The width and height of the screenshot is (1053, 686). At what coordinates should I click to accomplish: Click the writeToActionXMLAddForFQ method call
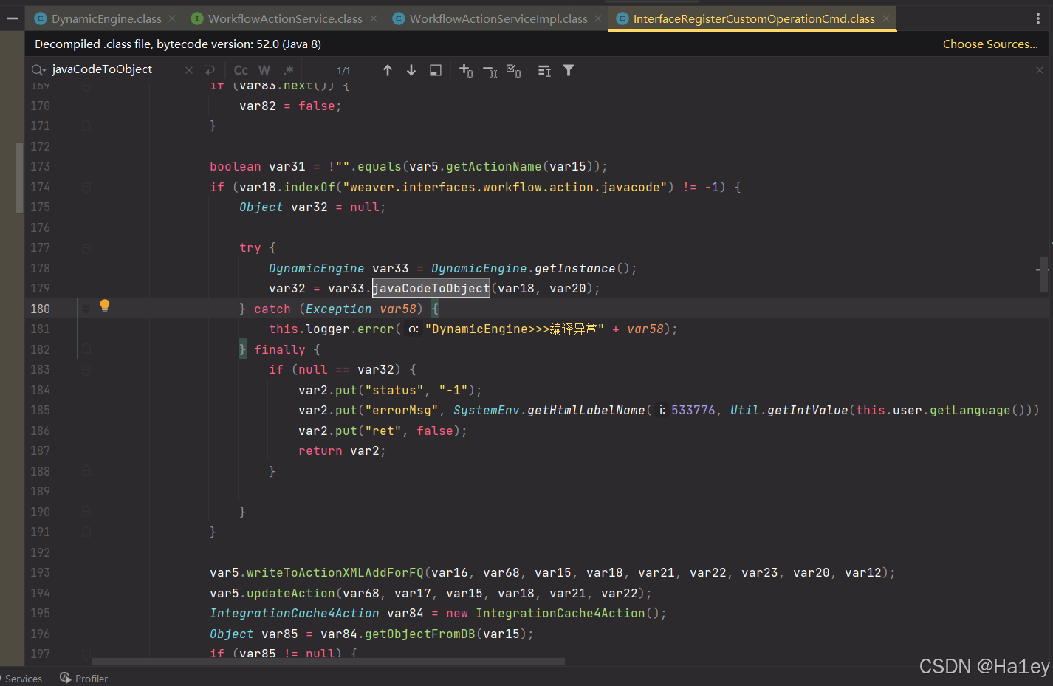point(335,573)
